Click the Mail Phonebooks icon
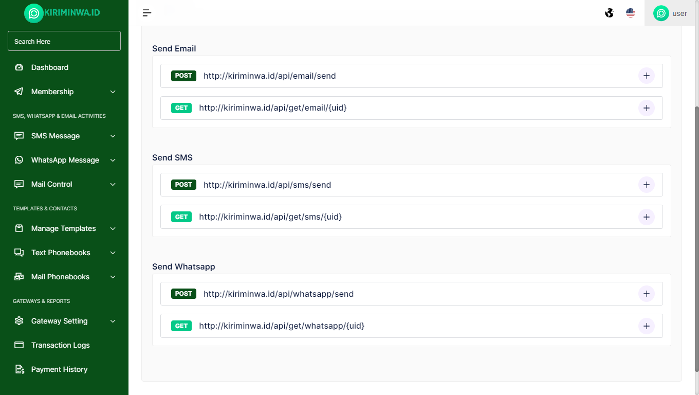The height and width of the screenshot is (395, 699). pyautogui.click(x=19, y=277)
